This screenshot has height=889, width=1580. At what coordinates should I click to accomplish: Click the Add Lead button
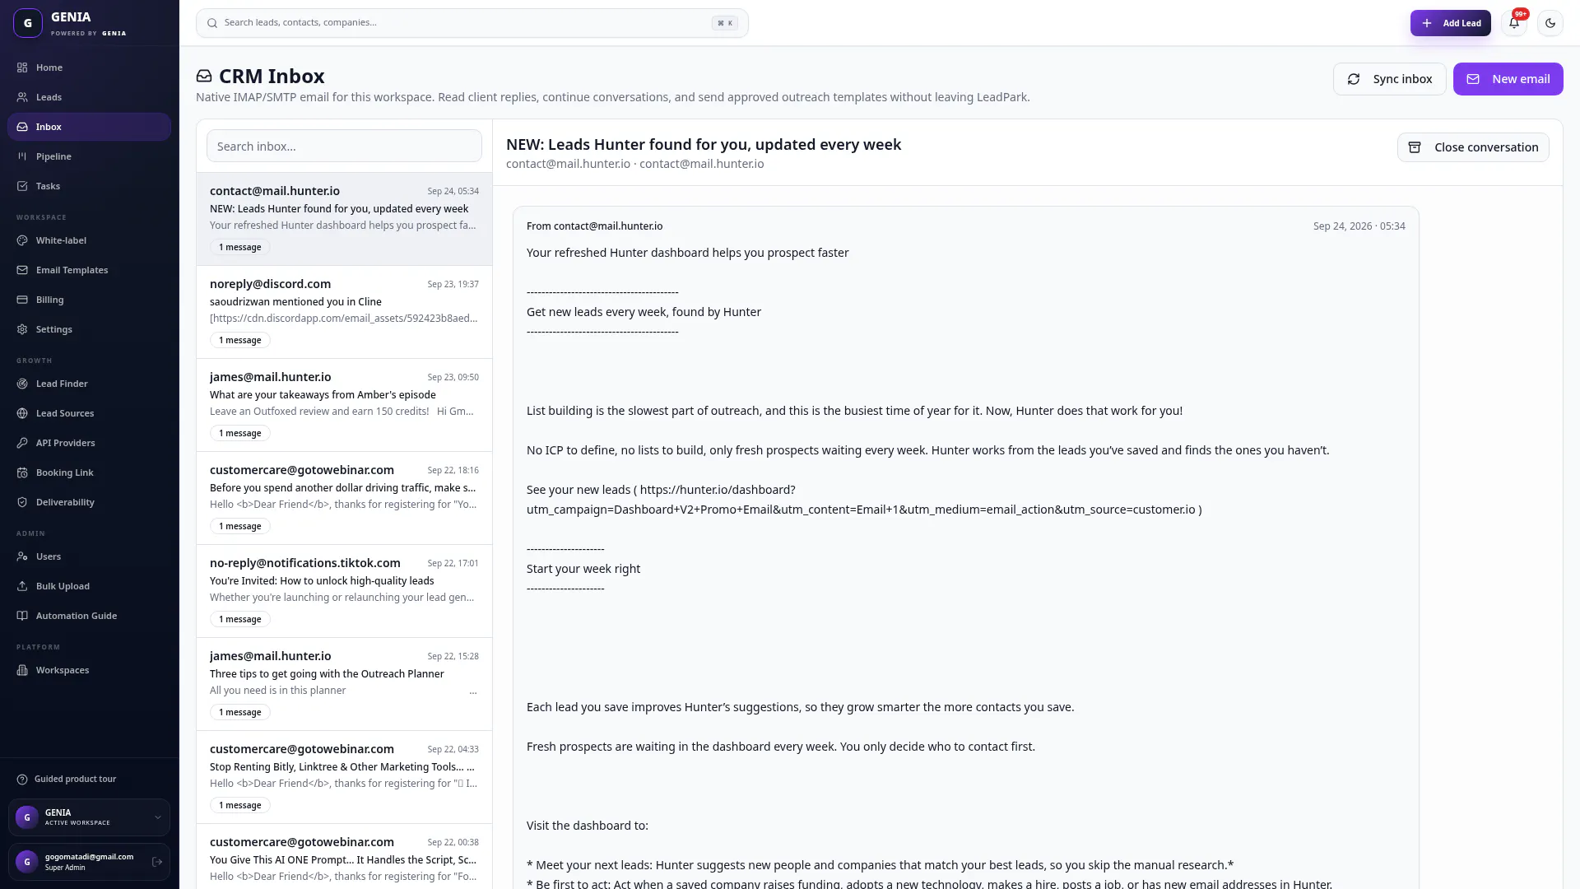click(1450, 23)
